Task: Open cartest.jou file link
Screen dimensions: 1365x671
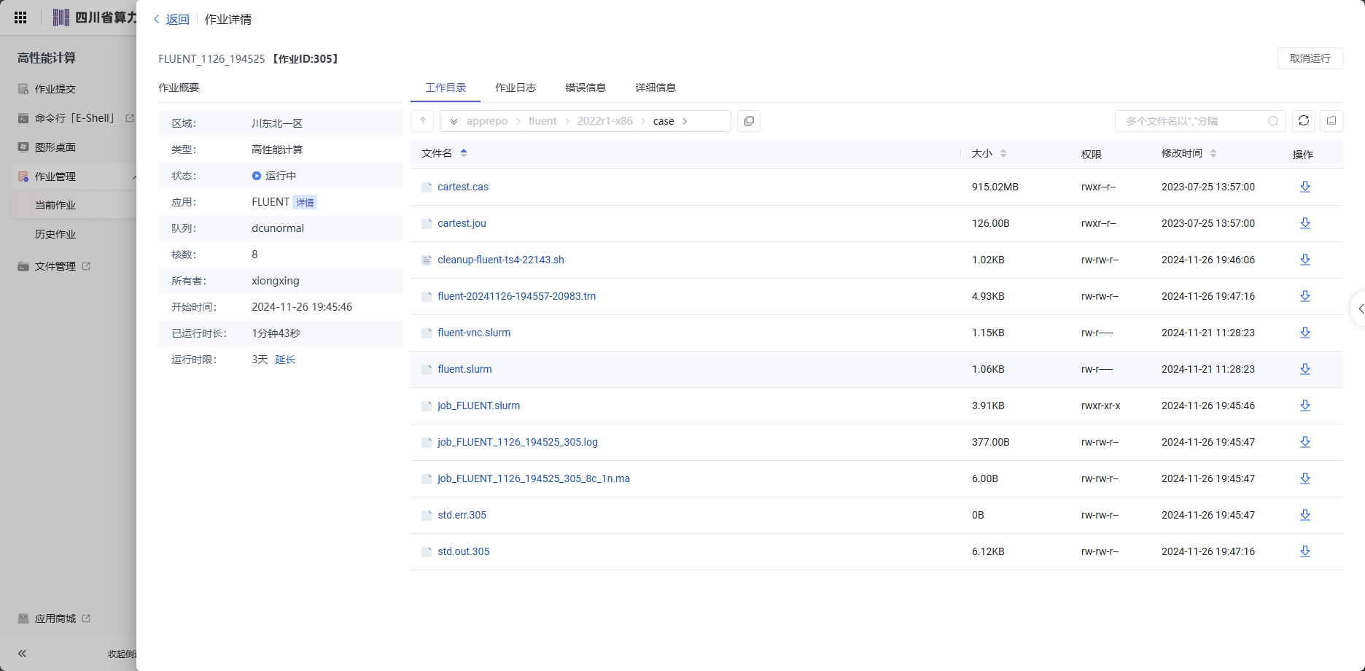Action: [462, 223]
